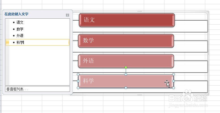The width and height of the screenshot is (220, 113).
Task: Click the top-right corner handle of 科学 shape
Action: point(174,74)
